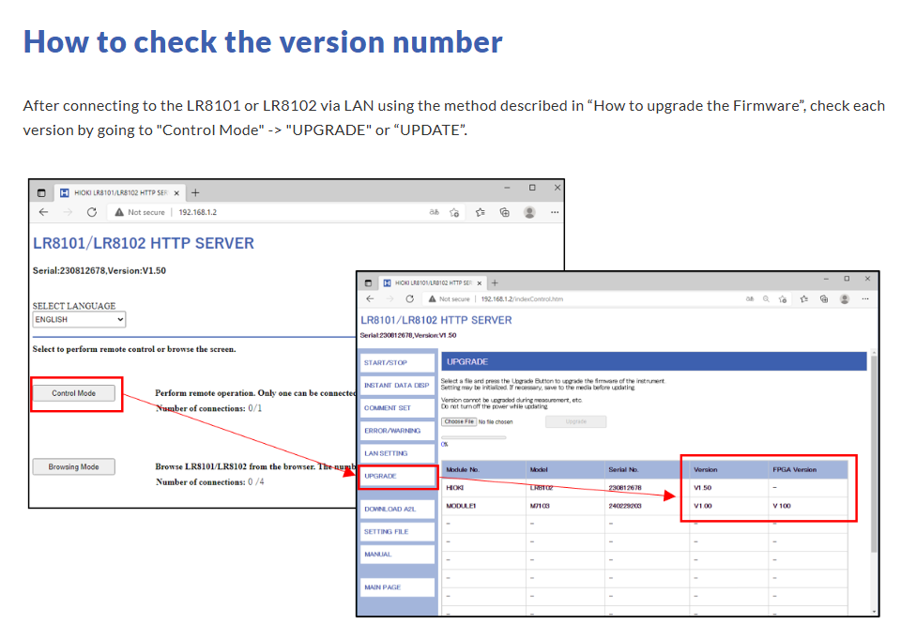The image size is (901, 640).
Task: Open the START/STOP menu item
Action: 397,362
